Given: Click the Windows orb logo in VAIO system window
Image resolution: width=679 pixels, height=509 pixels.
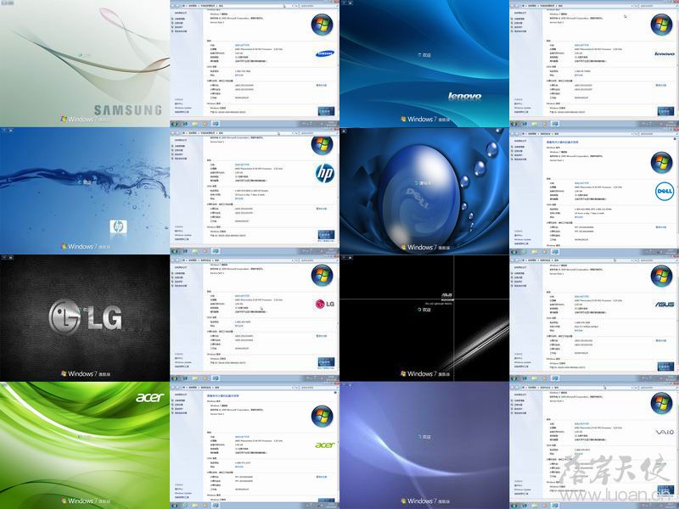Looking at the screenshot, I should tap(661, 403).
